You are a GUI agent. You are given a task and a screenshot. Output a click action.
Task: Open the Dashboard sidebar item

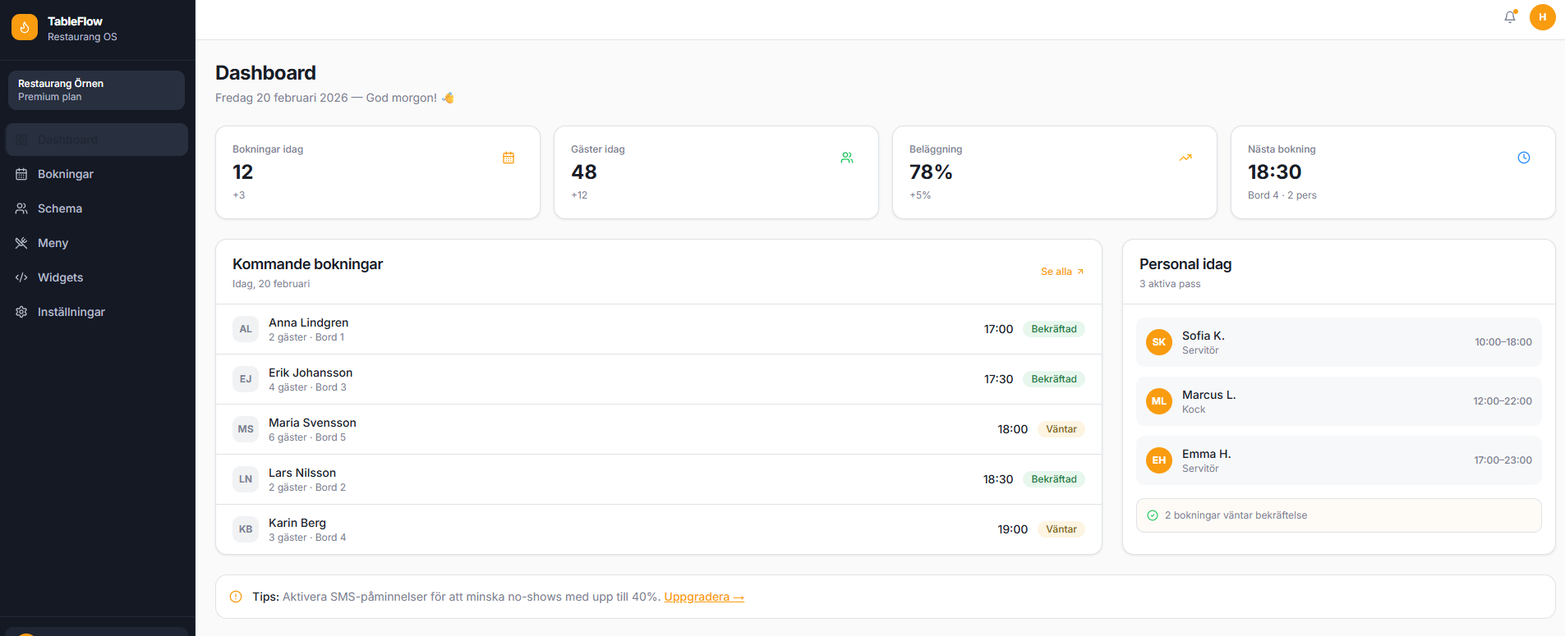[97, 140]
